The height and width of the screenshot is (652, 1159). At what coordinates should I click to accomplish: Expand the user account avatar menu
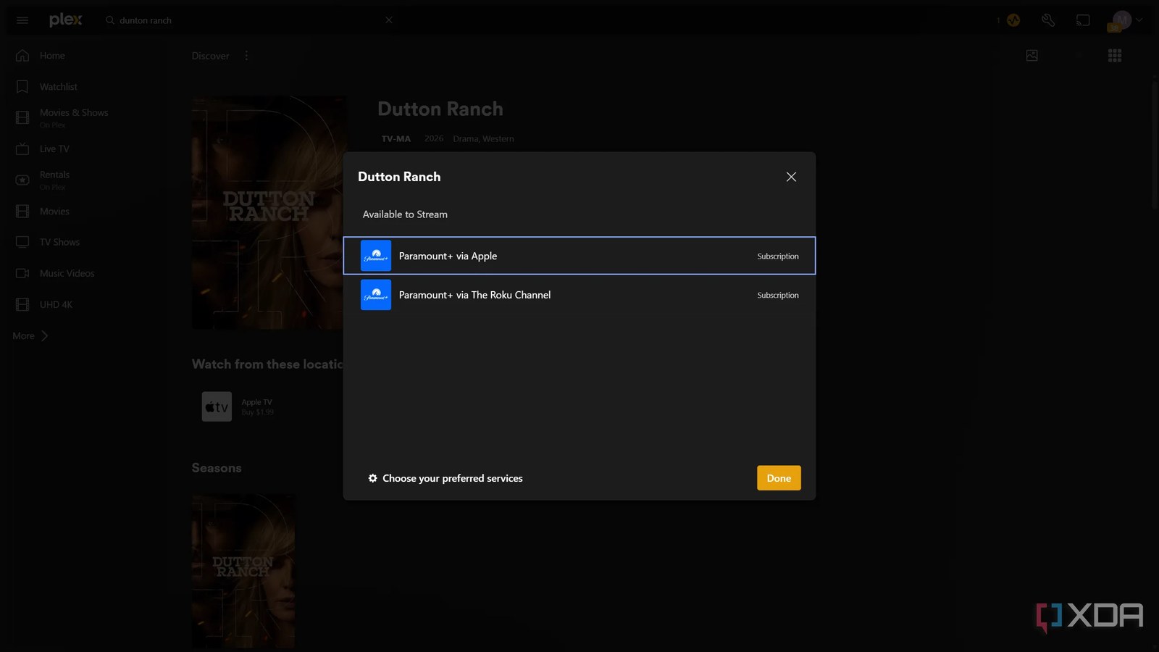(1126, 20)
